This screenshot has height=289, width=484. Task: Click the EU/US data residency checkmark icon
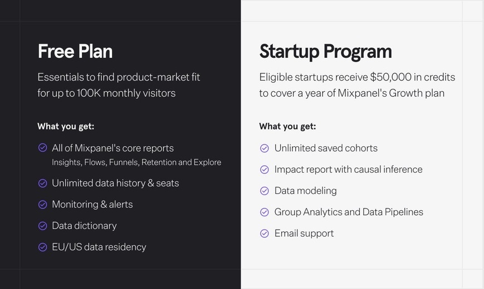42,247
